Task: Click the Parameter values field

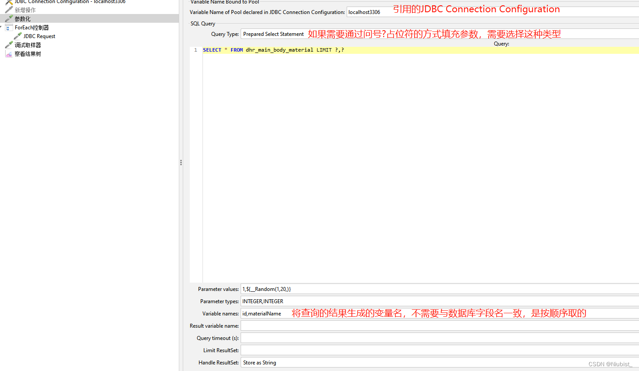Action: point(440,289)
